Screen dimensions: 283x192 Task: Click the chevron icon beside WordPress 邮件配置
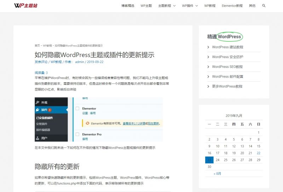coord(208,77)
